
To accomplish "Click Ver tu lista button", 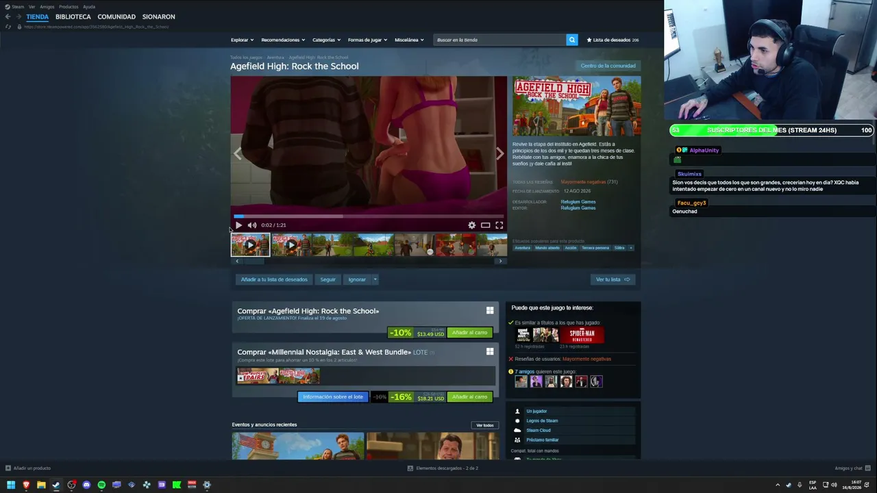I will [x=612, y=279].
